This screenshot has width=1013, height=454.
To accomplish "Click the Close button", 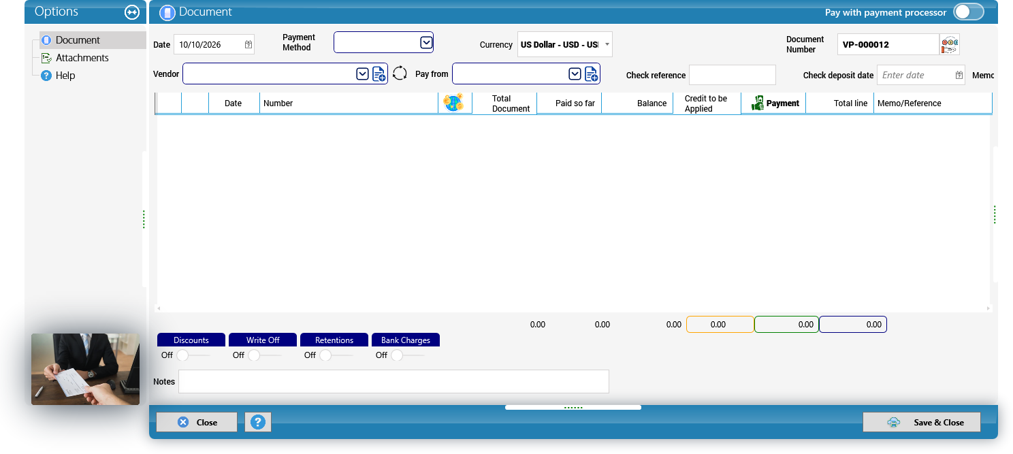I will (197, 422).
